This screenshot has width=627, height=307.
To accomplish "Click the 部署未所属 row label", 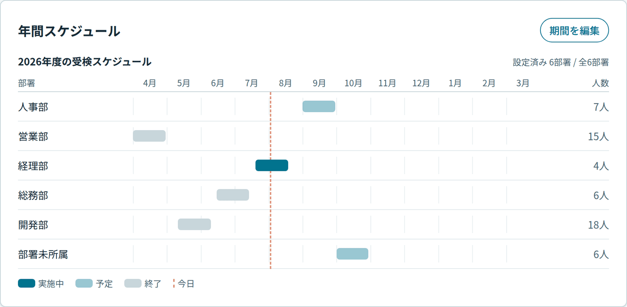I will 43,254.
